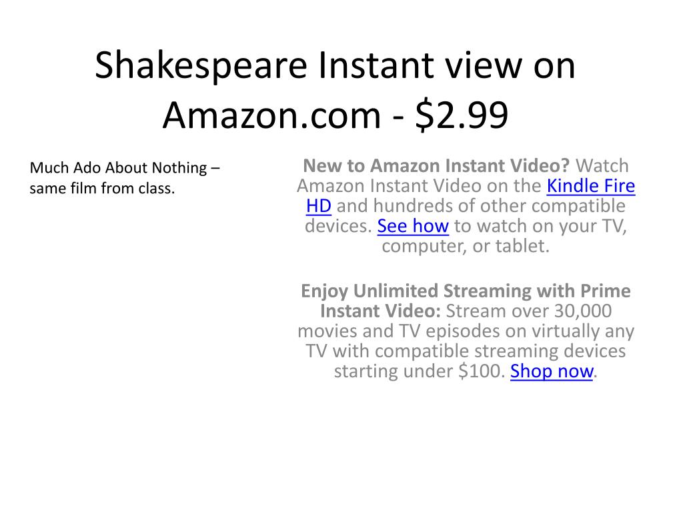This screenshot has height=512, width=683.
Task: Click the underlined HD link text
Action: point(318,206)
